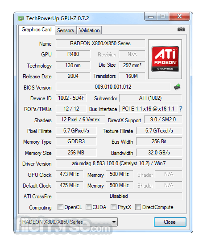Click the GPU-Z title bar app icon
The height and width of the screenshot is (248, 207).
point(21,18)
